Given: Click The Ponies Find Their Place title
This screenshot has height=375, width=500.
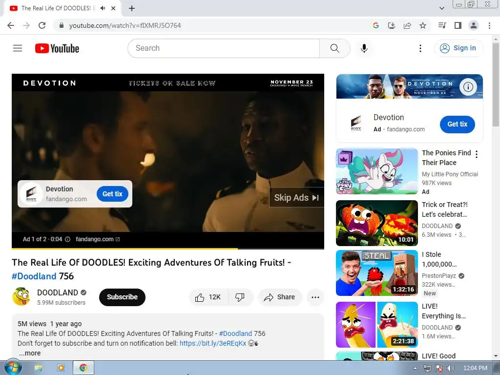Looking at the screenshot, I should (x=446, y=158).
